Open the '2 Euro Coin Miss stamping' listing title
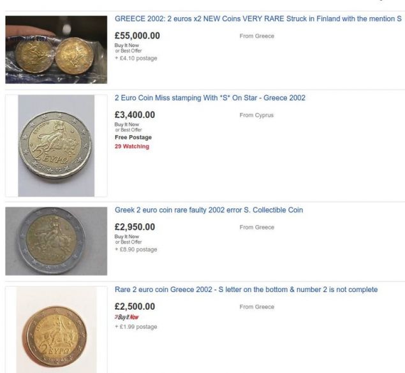 tap(210, 98)
